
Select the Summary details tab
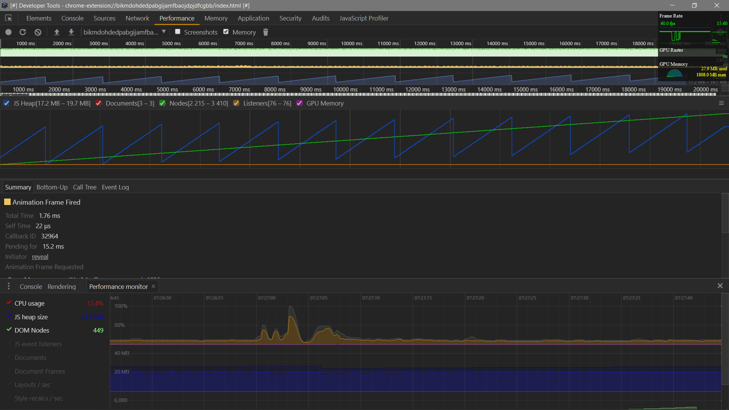[18, 187]
